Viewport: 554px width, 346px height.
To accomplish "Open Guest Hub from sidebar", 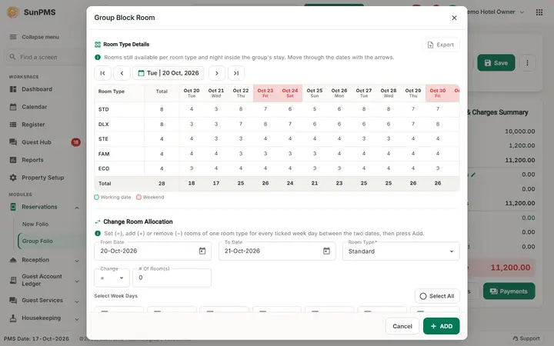I will click(36, 142).
